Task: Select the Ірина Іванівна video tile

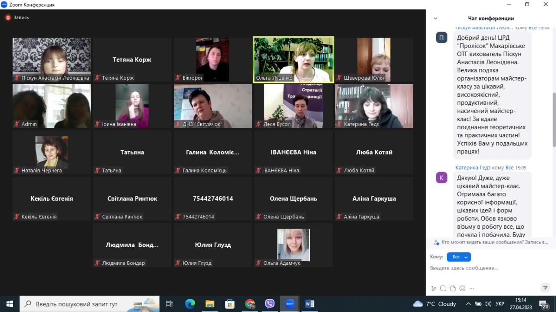Action: (132, 106)
